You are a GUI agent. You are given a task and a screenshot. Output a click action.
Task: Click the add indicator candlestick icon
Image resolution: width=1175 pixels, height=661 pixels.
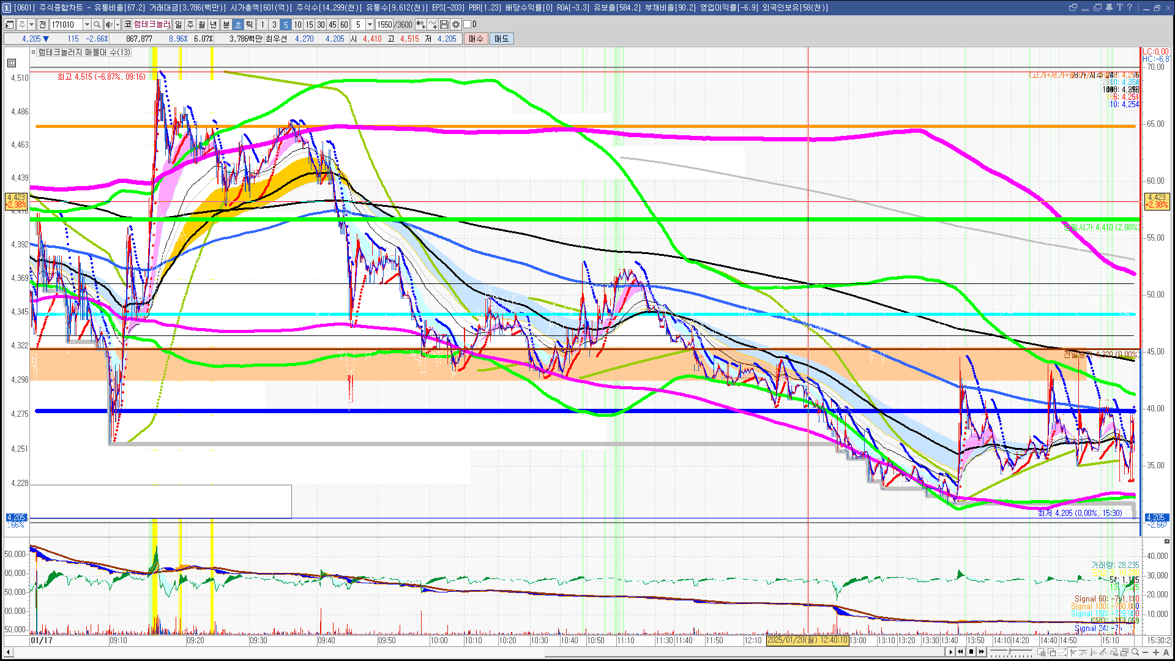pyautogui.click(x=421, y=24)
